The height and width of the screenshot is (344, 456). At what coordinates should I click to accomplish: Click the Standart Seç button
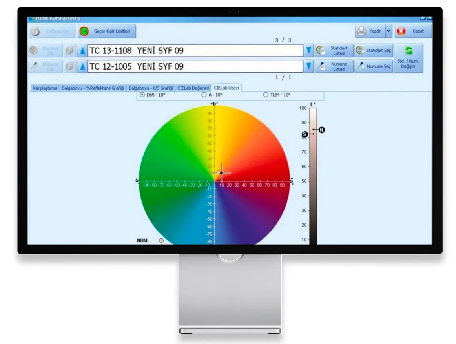point(374,51)
